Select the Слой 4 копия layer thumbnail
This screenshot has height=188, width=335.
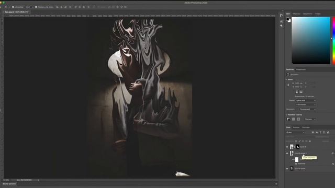(x=292, y=169)
